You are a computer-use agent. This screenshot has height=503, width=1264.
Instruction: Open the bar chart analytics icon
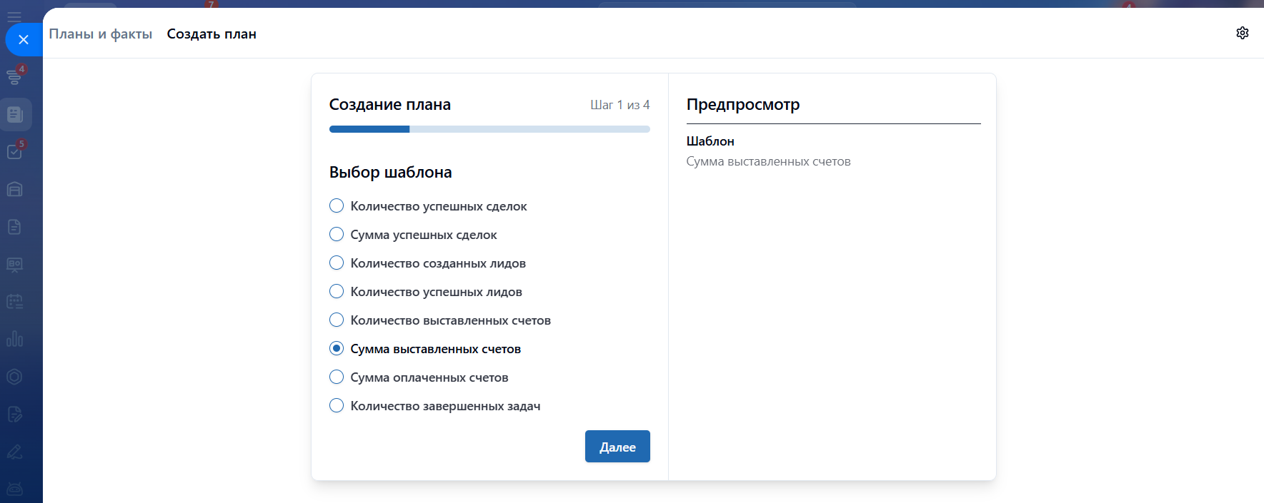pos(14,339)
